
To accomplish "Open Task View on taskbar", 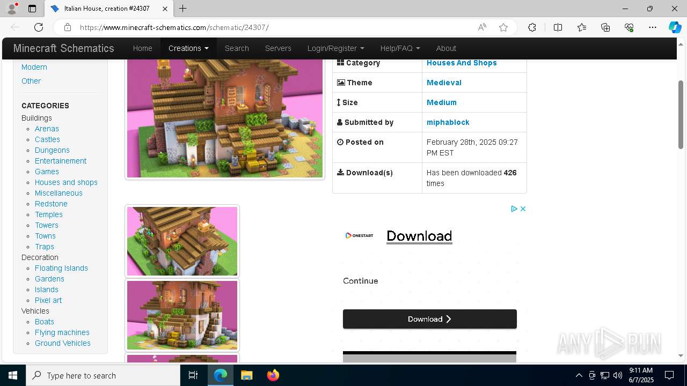I will [193, 375].
